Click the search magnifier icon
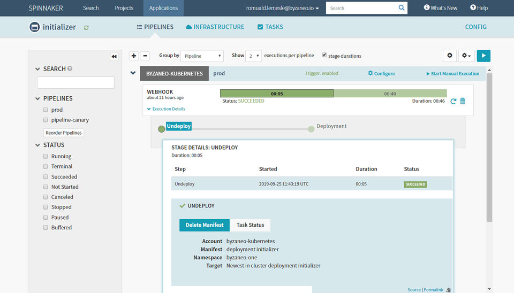 pyautogui.click(x=401, y=8)
